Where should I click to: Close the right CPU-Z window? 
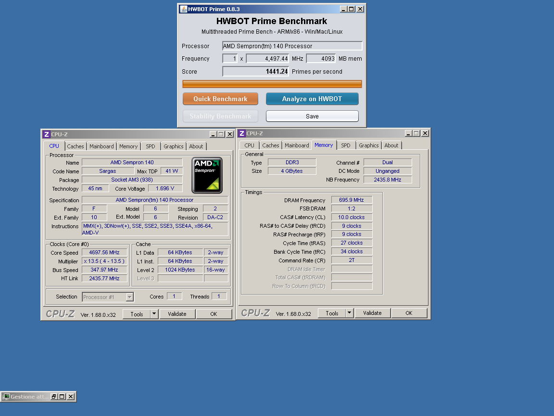tap(425, 133)
